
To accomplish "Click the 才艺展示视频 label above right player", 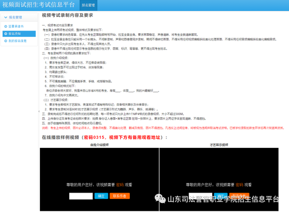I will 219,145.
